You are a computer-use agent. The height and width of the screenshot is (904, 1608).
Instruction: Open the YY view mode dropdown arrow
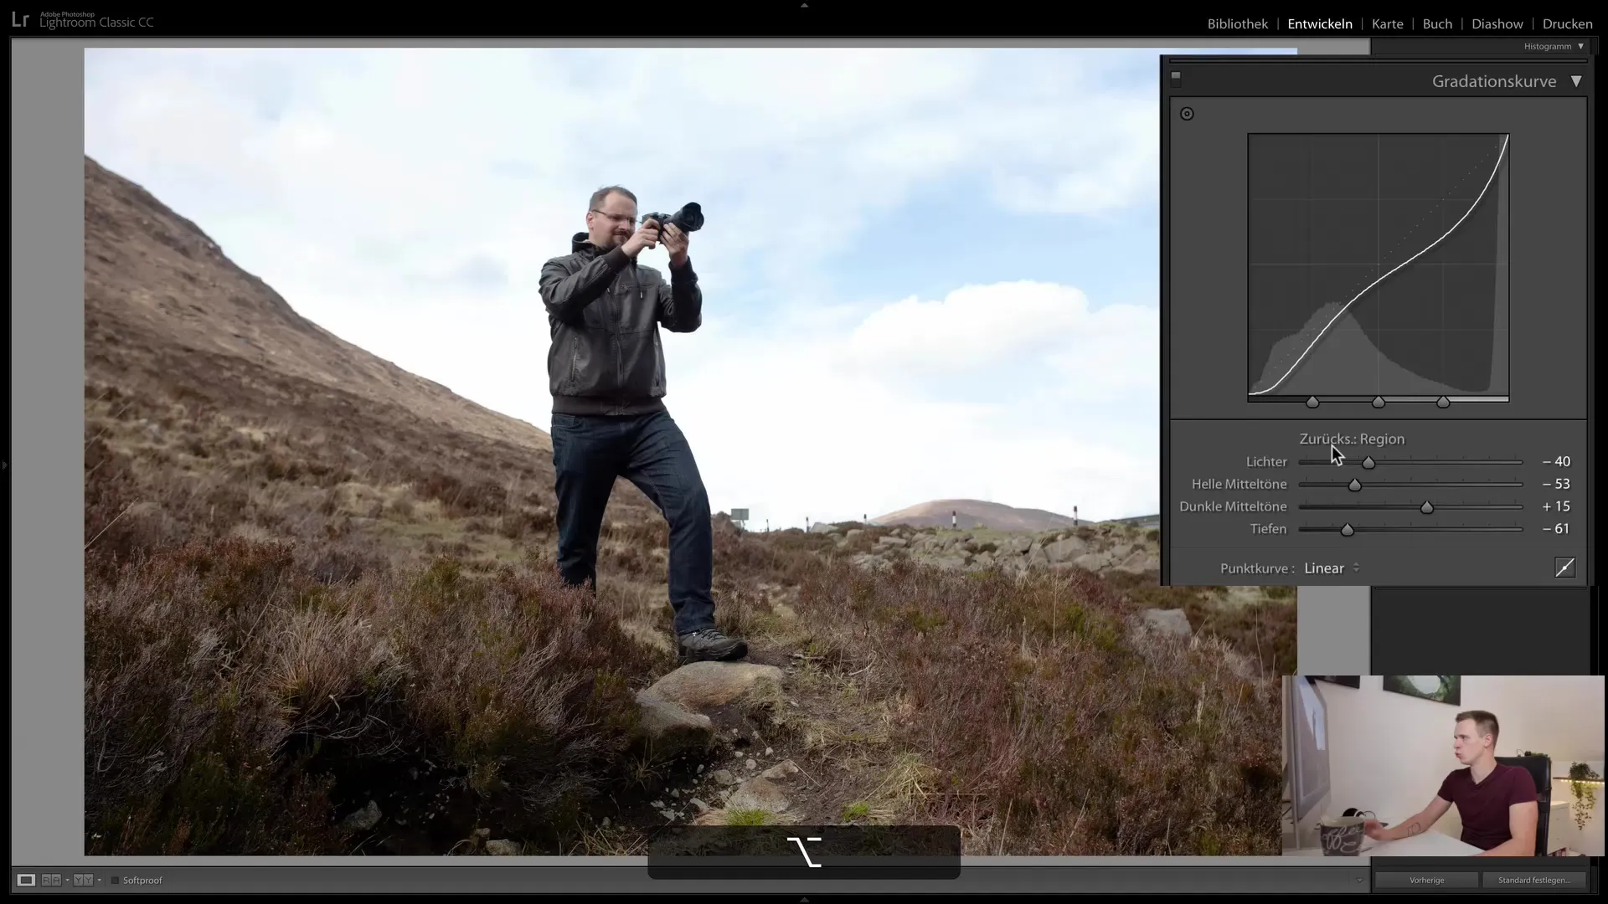point(99,880)
